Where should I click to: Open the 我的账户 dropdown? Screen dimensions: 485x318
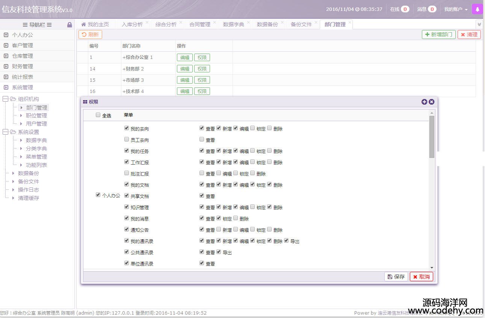tap(456, 9)
